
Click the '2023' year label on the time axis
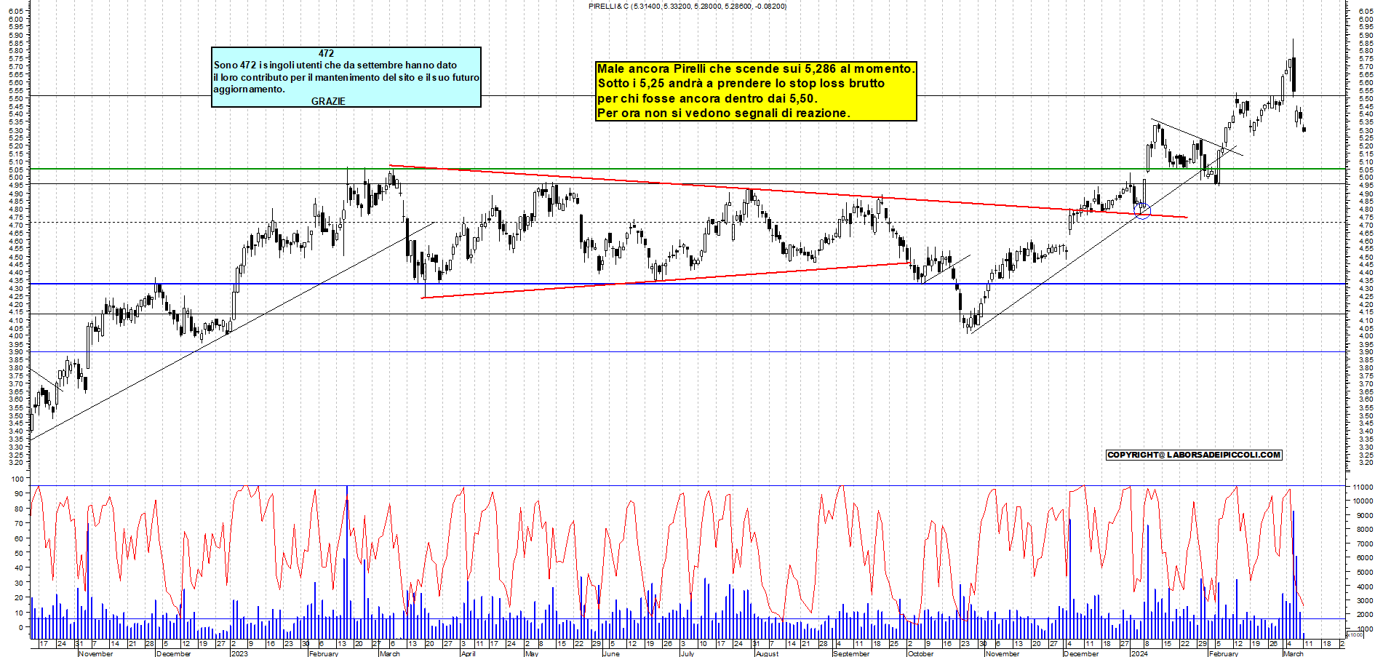point(239,653)
